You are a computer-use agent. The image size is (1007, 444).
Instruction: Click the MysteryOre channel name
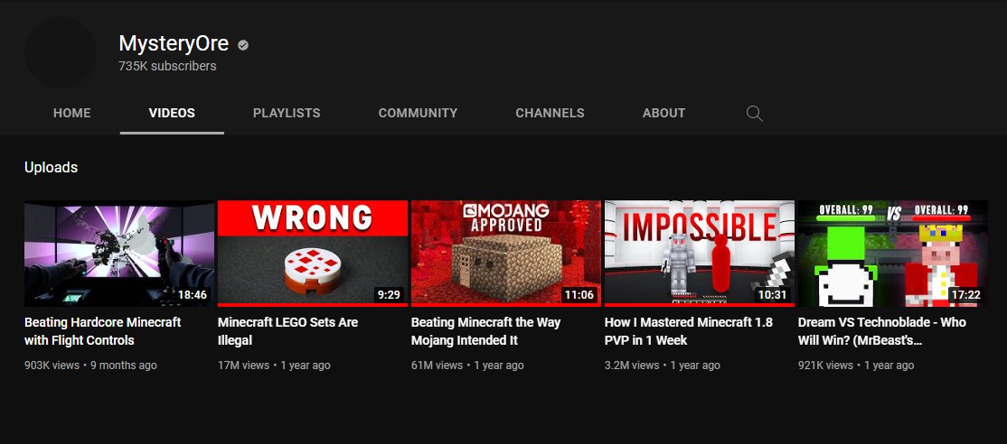click(174, 43)
